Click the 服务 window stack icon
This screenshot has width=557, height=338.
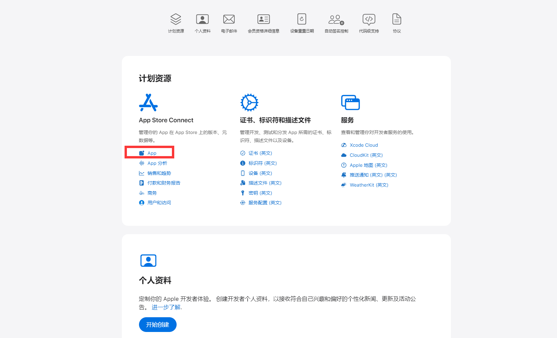pos(351,103)
